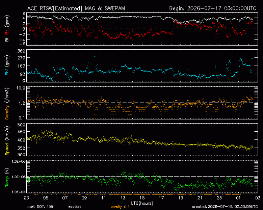
Task: Click the '13' hour tick label
Action: click(x=123, y=198)
